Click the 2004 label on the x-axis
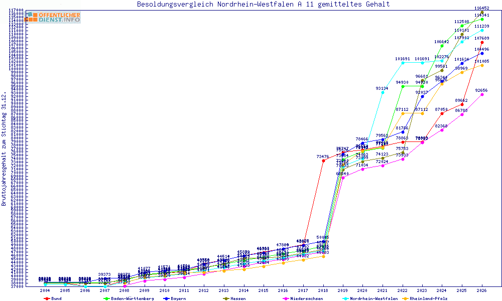Image resolution: width=502 pixels, height=301 pixels. click(45, 290)
